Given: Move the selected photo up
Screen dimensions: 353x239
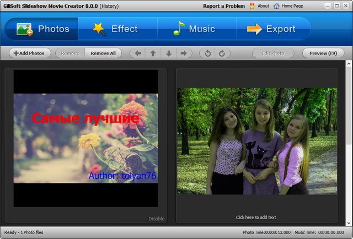Looking at the screenshot, I should (153, 53).
